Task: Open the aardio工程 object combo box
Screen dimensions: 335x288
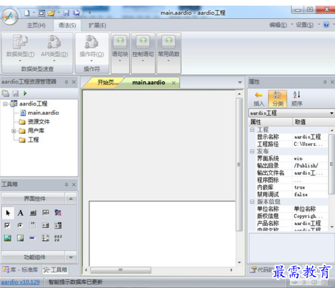Action: click(292, 113)
